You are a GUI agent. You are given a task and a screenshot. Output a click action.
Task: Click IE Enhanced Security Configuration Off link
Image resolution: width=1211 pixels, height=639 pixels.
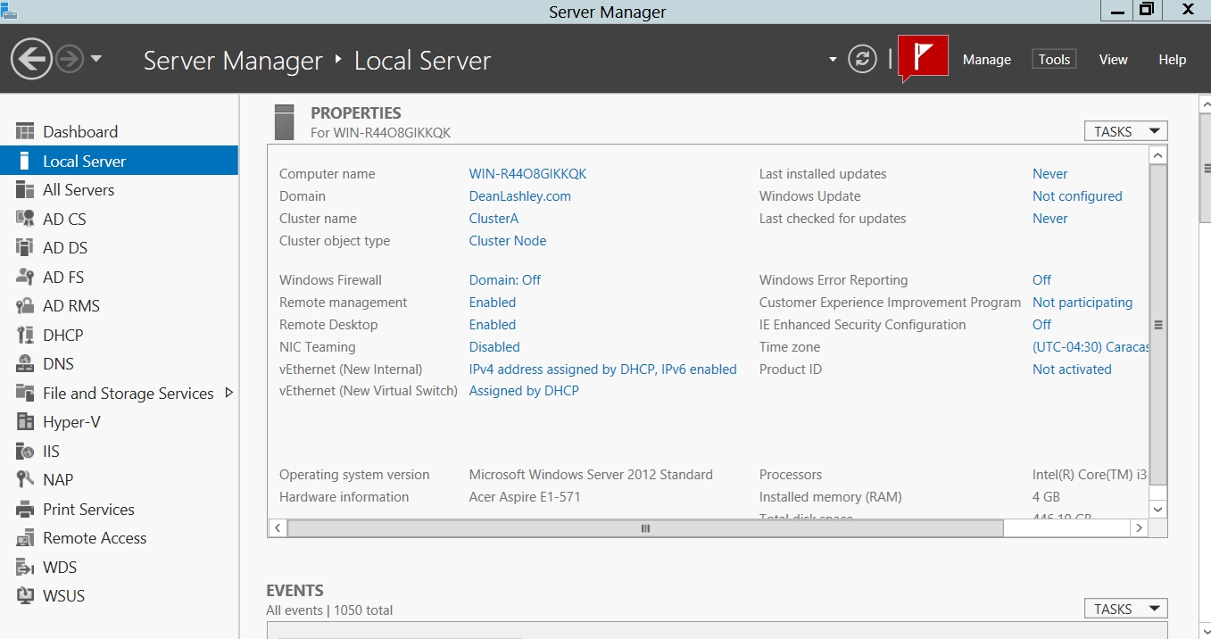[x=1042, y=325]
